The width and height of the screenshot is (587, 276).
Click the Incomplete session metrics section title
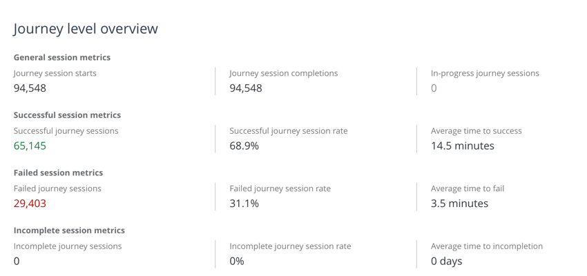pos(69,230)
